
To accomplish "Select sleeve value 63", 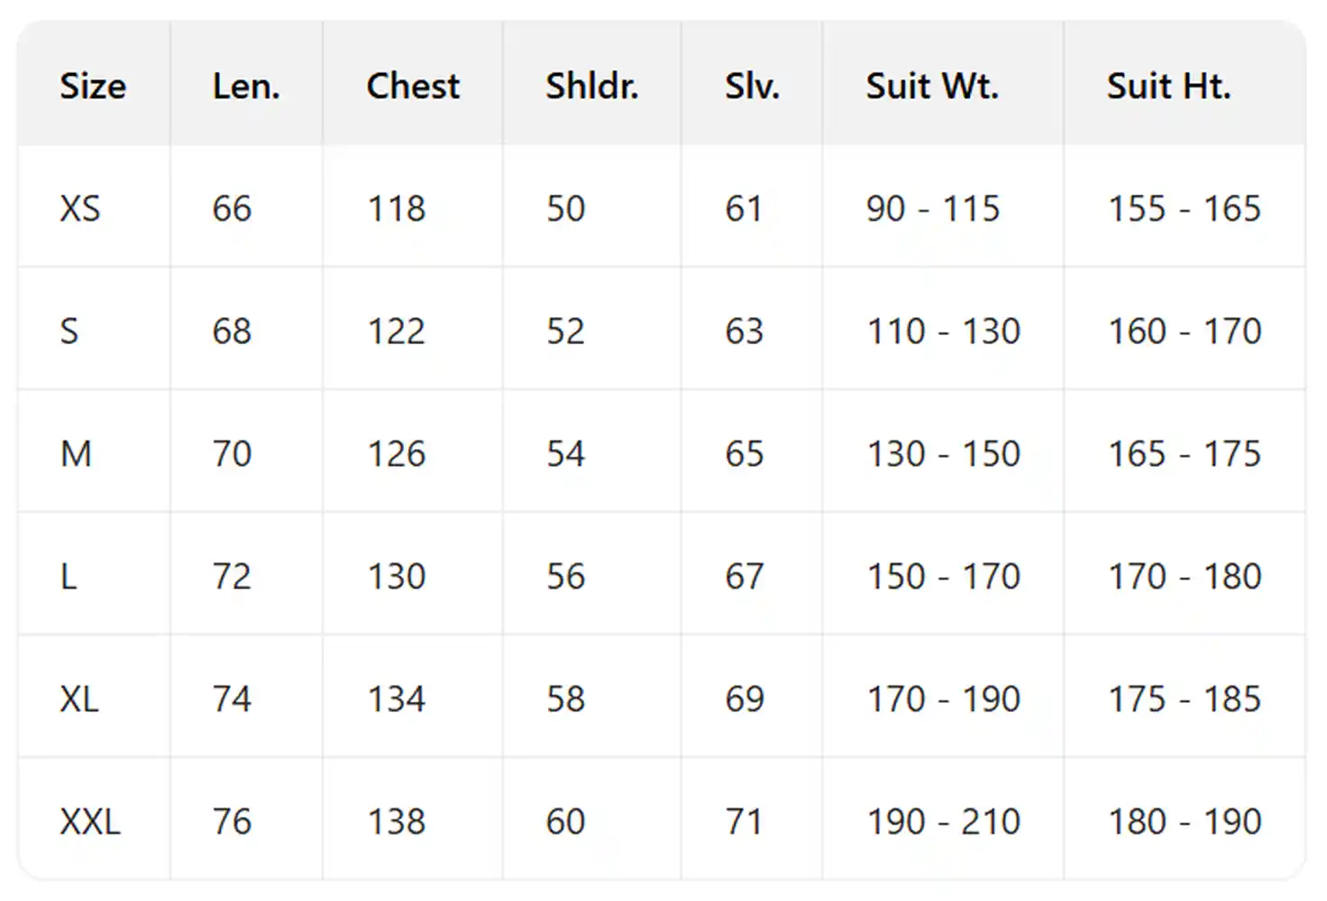I will 744,332.
